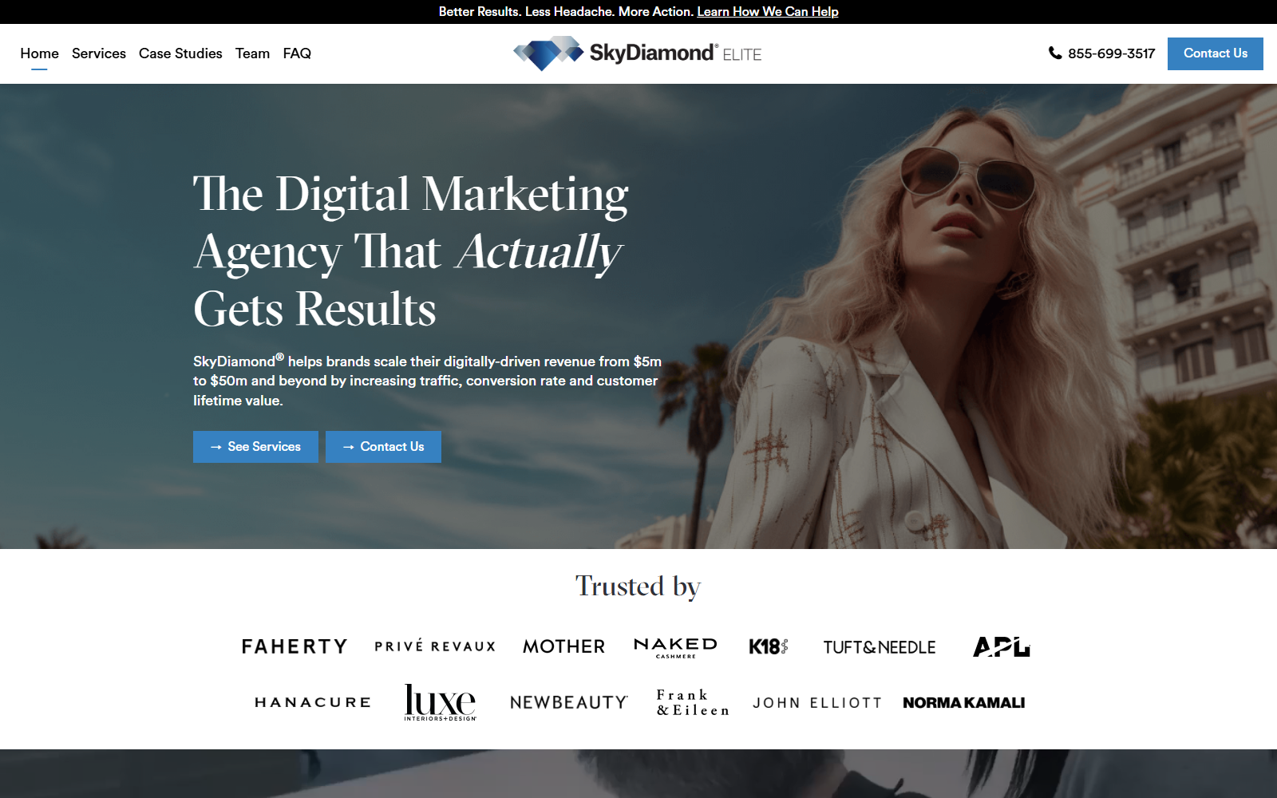Click the Naked Cashmere brand logo
1277x798 pixels.
tap(675, 647)
